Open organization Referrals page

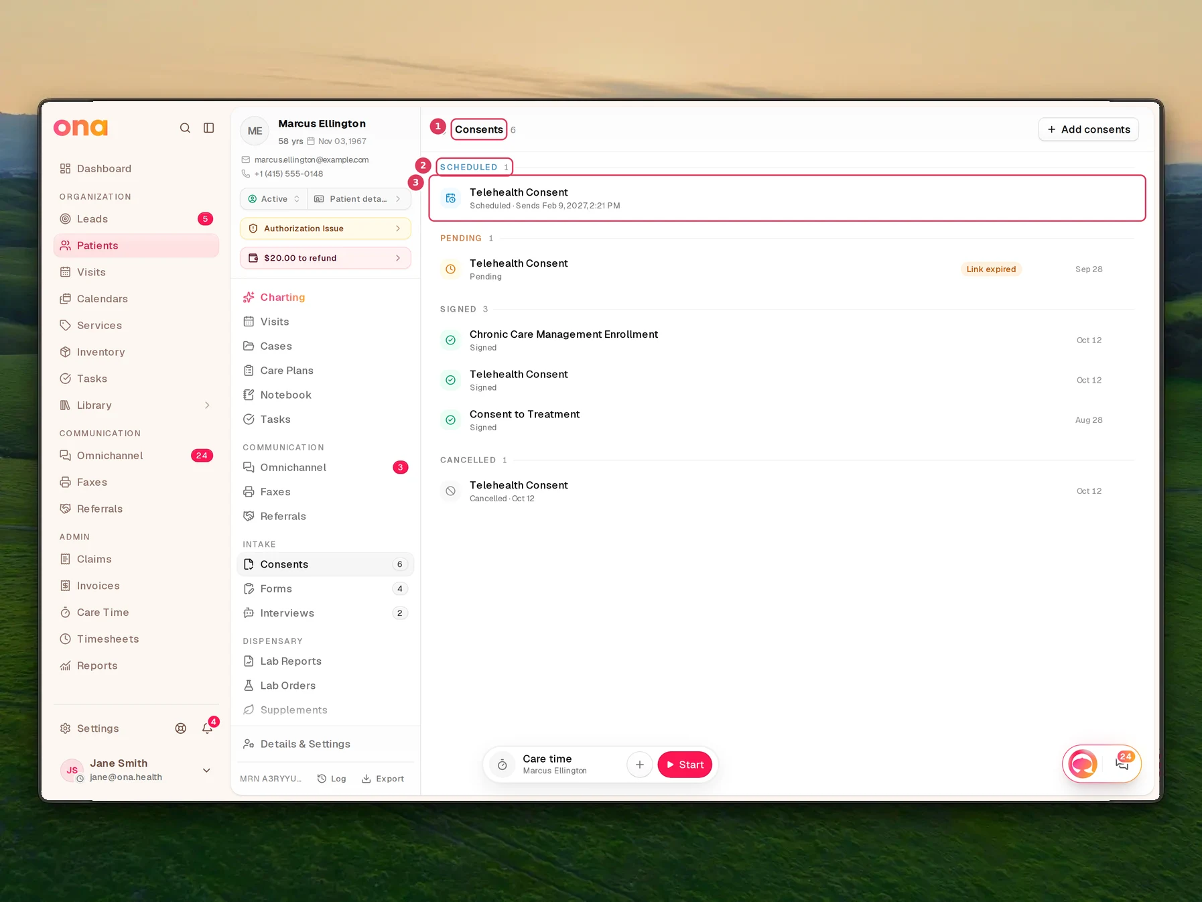coord(136,509)
